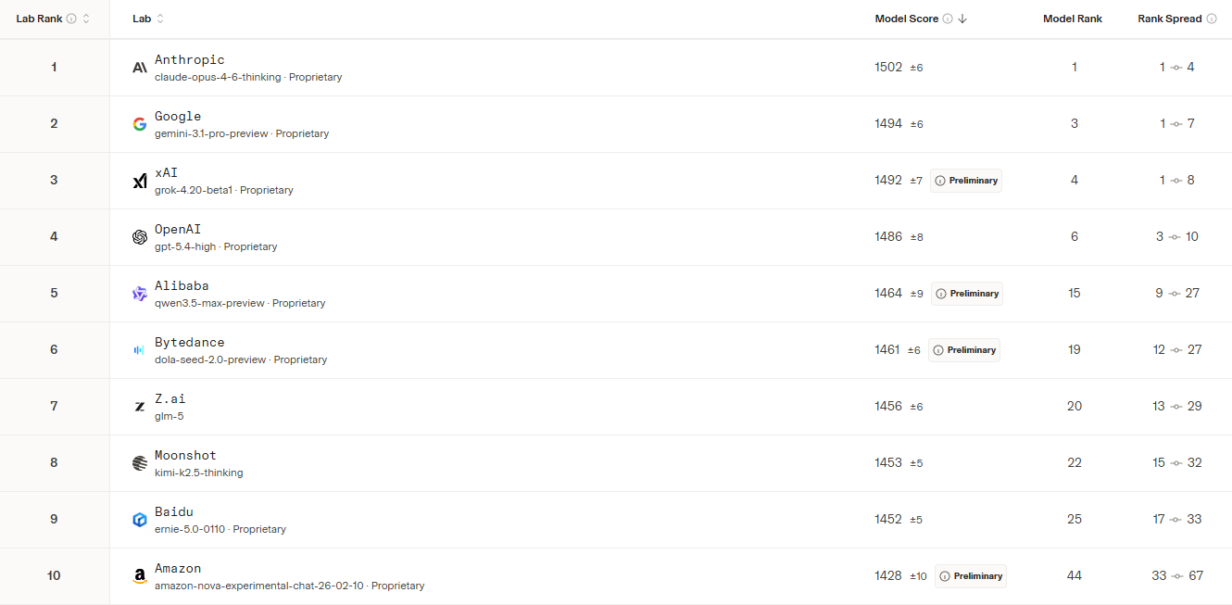Show the Model Score info icon
The height and width of the screenshot is (605, 1232).
(948, 19)
